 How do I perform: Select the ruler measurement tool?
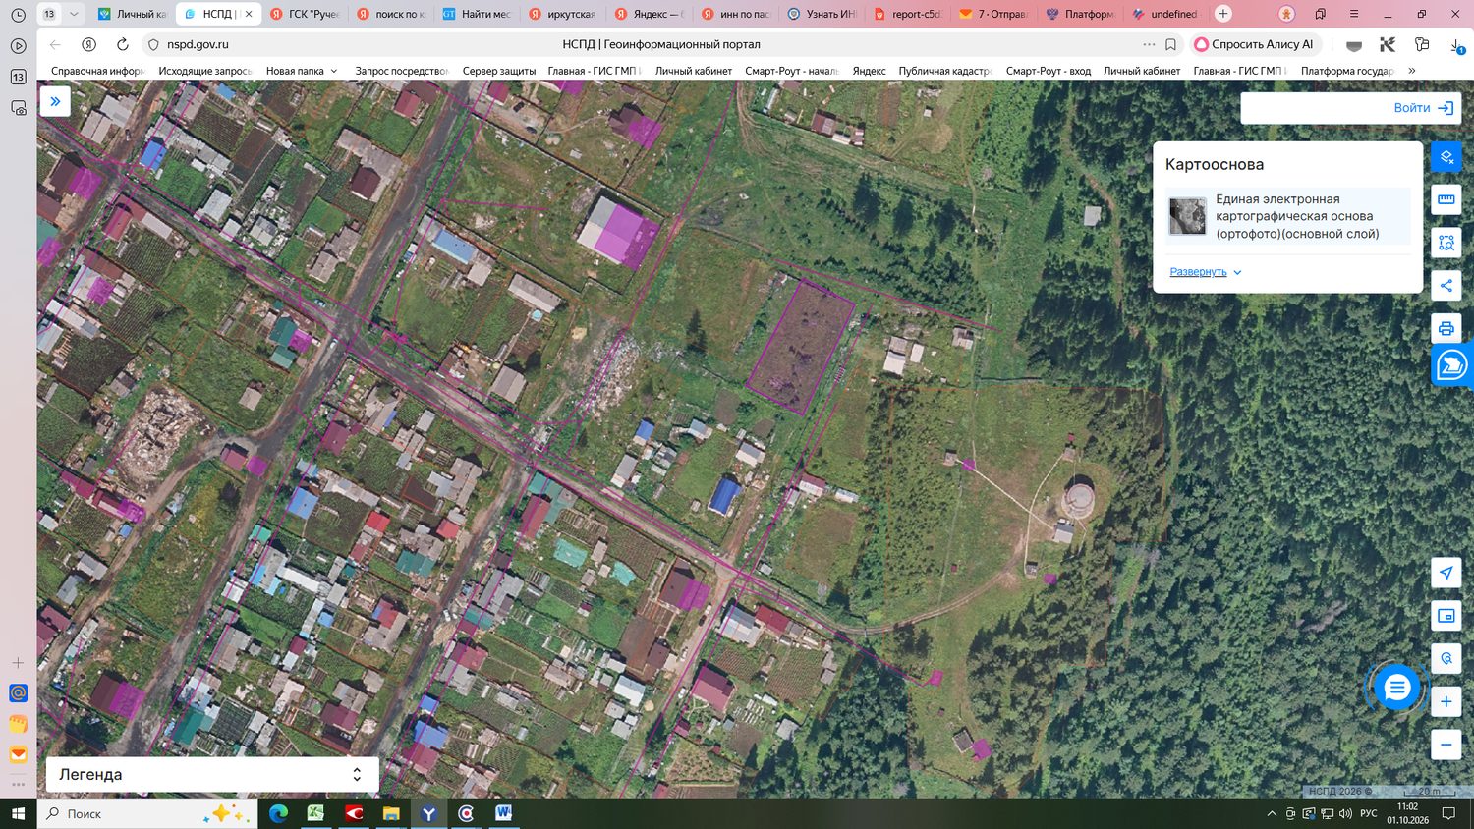pyautogui.click(x=1446, y=199)
